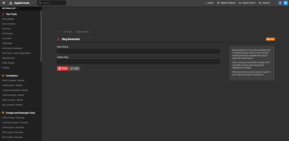The image size is (289, 141).
Task: Click the search magnifier icon
Action: point(40,3)
